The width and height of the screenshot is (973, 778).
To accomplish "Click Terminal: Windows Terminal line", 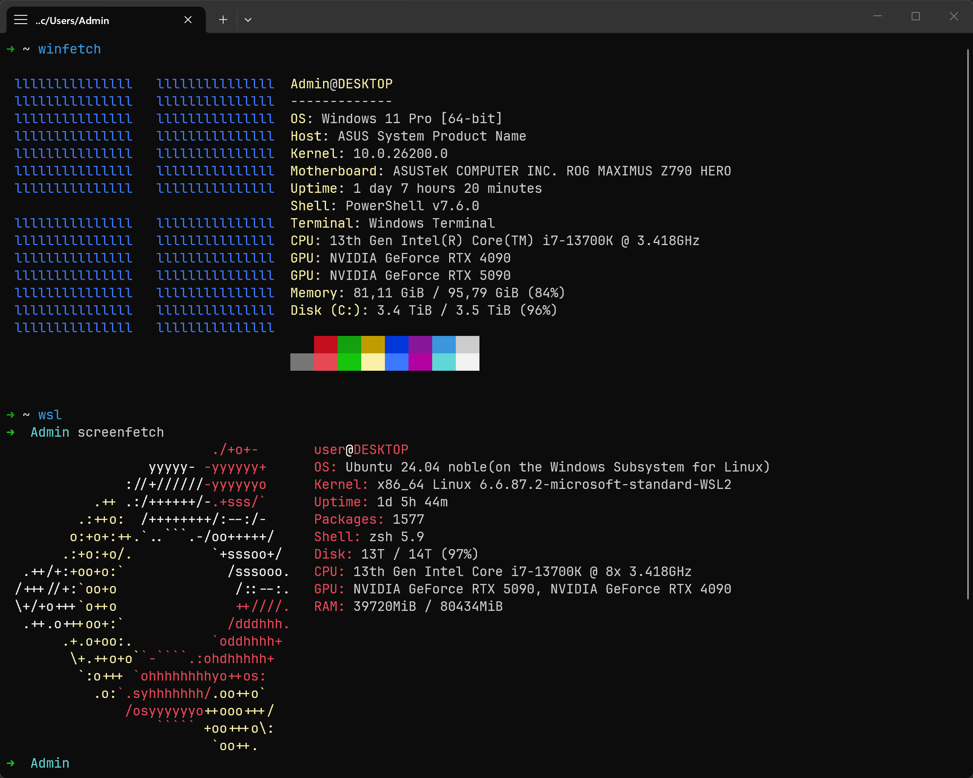I will [x=393, y=224].
